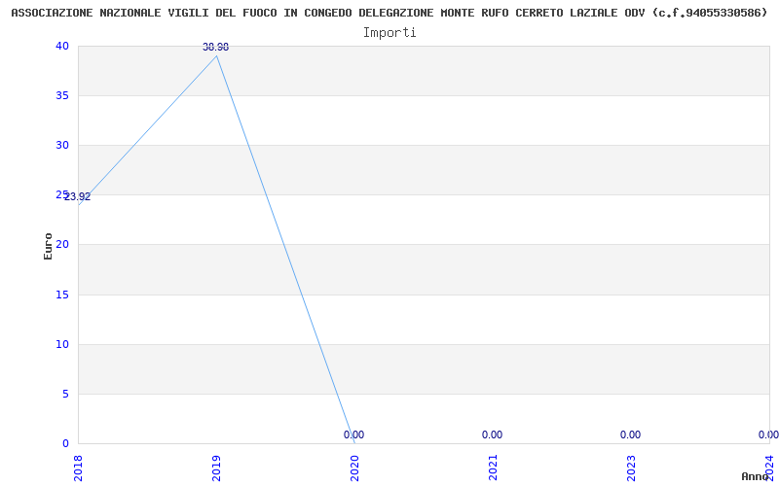This screenshot has width=779, height=486.
Task: Click the 38.98 data label
Action: click(215, 47)
